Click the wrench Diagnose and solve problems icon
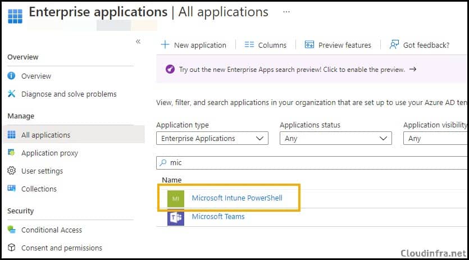This screenshot has height=260, width=469. coord(11,94)
